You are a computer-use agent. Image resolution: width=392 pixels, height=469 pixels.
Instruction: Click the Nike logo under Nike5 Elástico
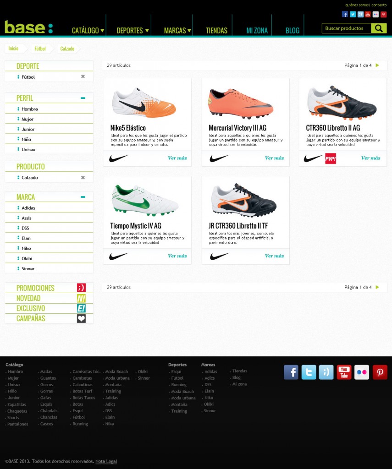tap(119, 158)
